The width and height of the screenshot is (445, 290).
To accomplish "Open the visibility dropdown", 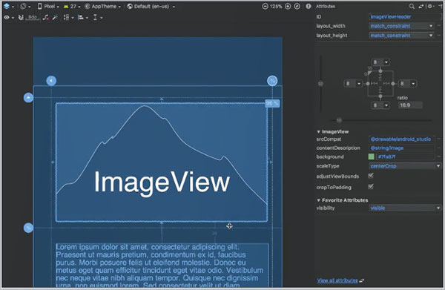I will [405, 208].
